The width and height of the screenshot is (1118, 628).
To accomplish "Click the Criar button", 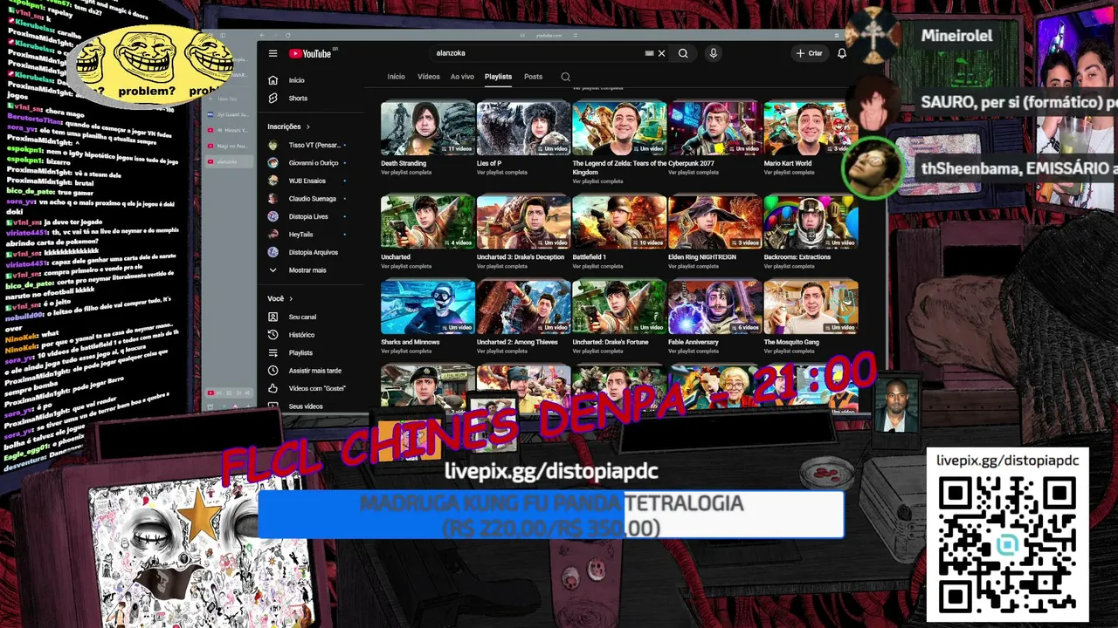I will [809, 53].
